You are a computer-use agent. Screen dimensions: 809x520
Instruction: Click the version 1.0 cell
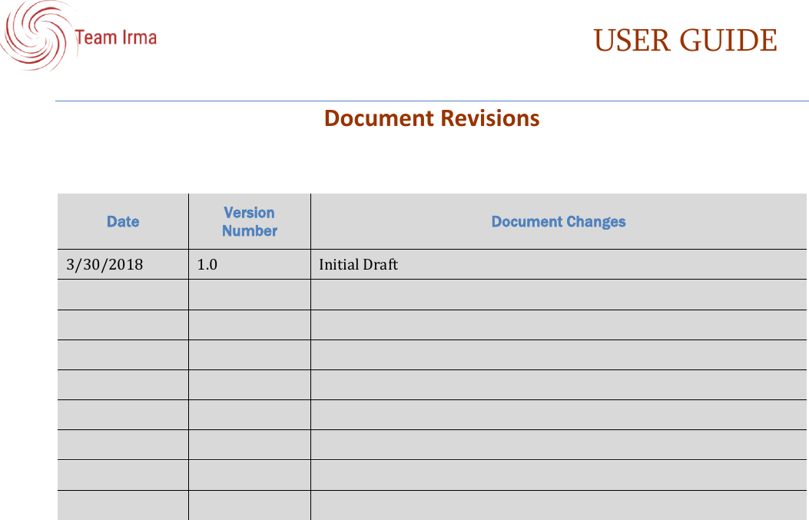point(206,264)
